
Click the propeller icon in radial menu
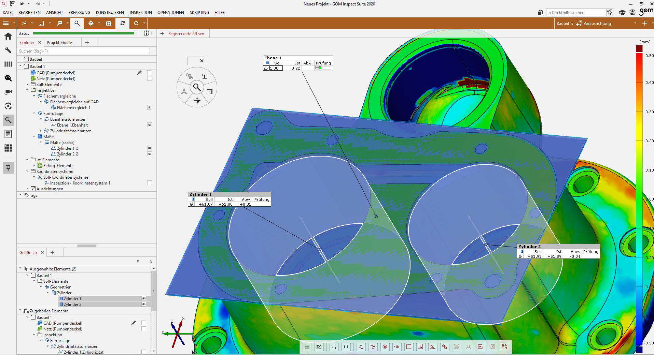coord(184,91)
